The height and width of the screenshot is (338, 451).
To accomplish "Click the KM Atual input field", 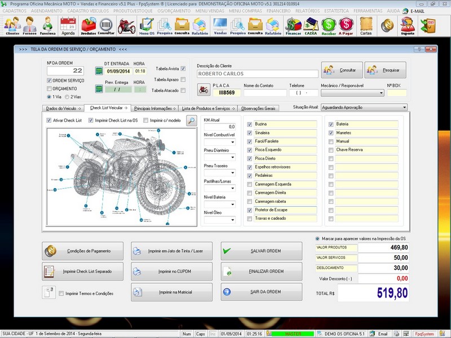I will tap(220, 127).
